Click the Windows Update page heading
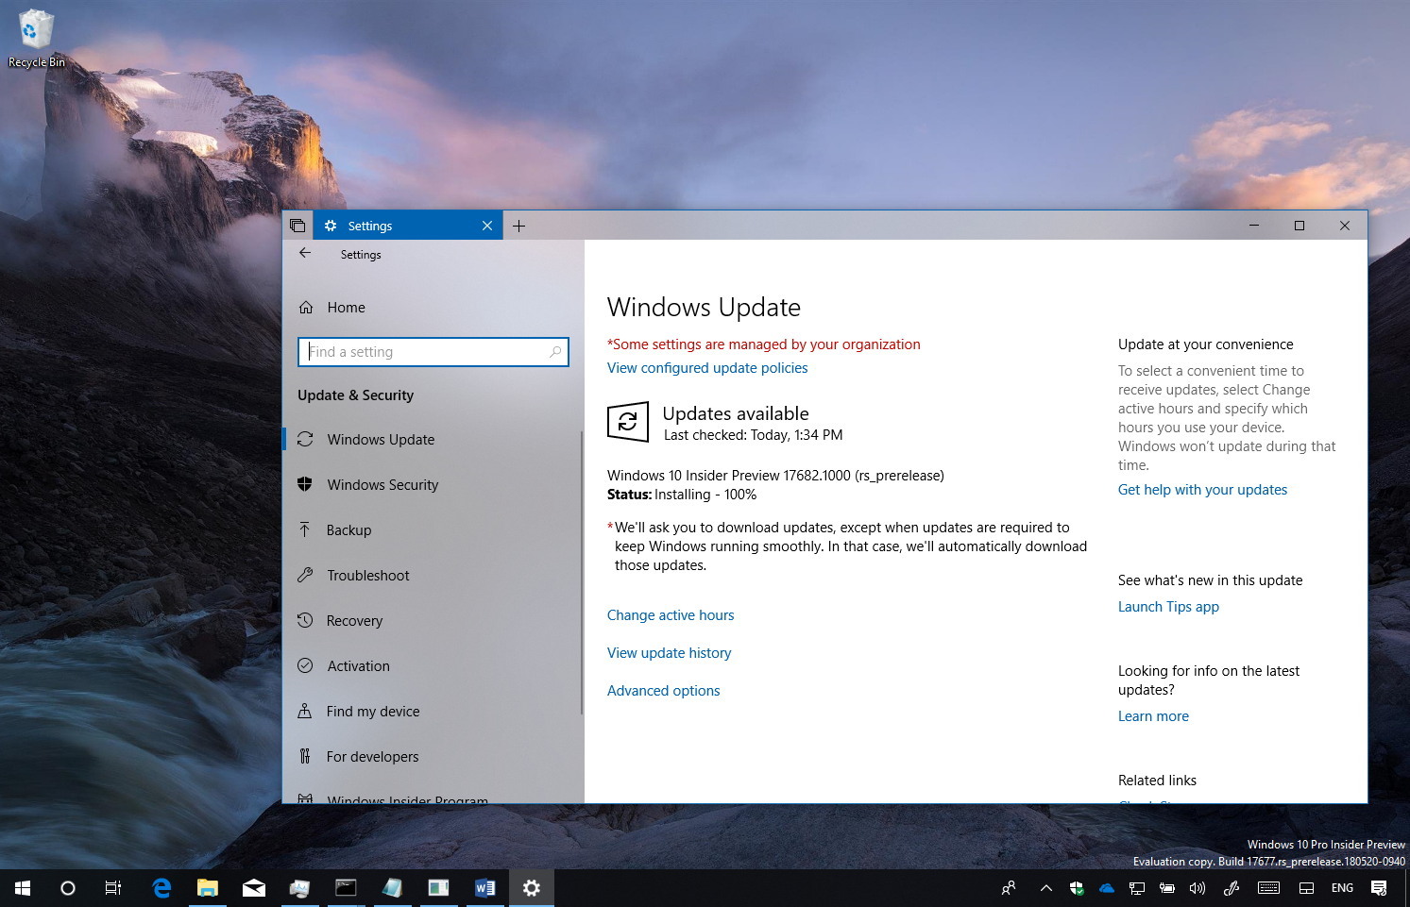 tap(704, 308)
